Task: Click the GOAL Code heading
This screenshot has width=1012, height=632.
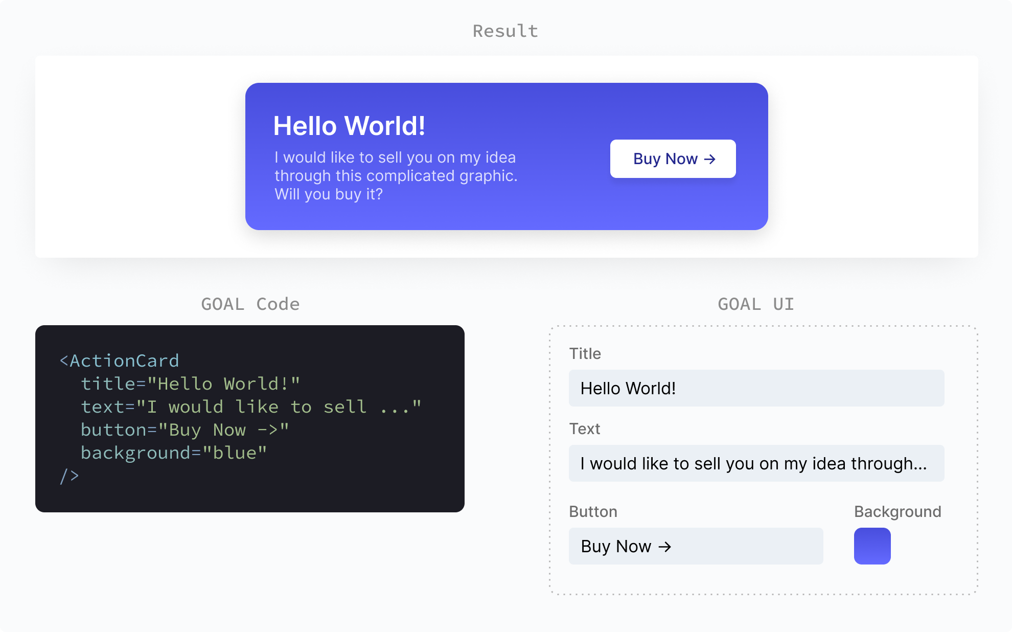Action: point(250,304)
